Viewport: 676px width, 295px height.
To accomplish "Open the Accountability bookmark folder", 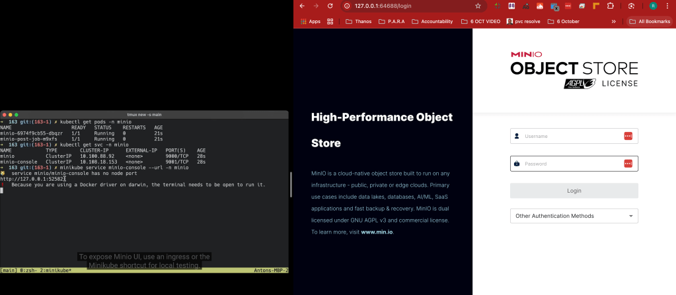I will (432, 22).
